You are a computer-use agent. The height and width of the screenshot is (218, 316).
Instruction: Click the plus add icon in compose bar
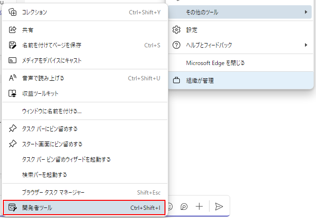tap(199, 207)
